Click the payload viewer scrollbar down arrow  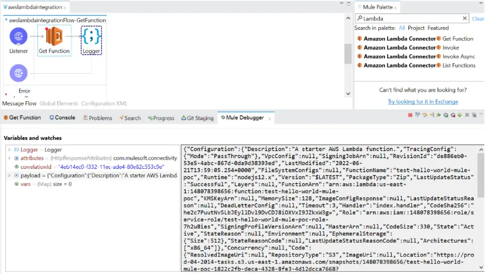tap(481, 268)
